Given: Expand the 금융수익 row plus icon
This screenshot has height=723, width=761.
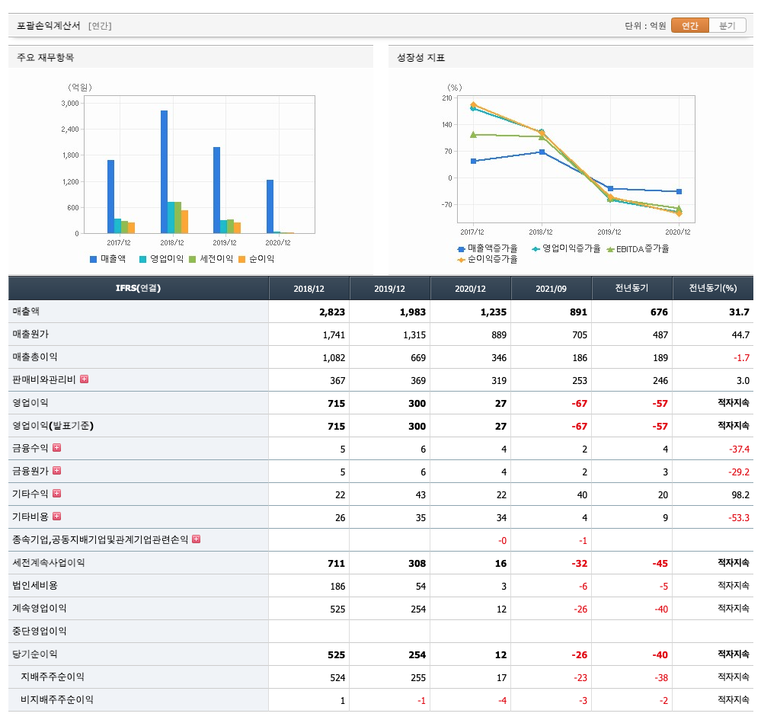Looking at the screenshot, I should click(x=57, y=447).
